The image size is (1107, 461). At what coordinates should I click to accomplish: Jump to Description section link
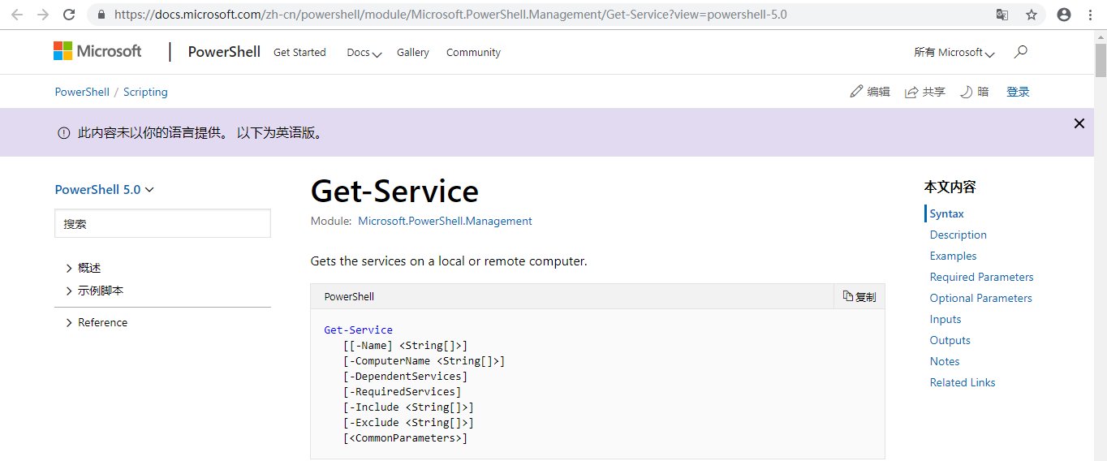[958, 235]
